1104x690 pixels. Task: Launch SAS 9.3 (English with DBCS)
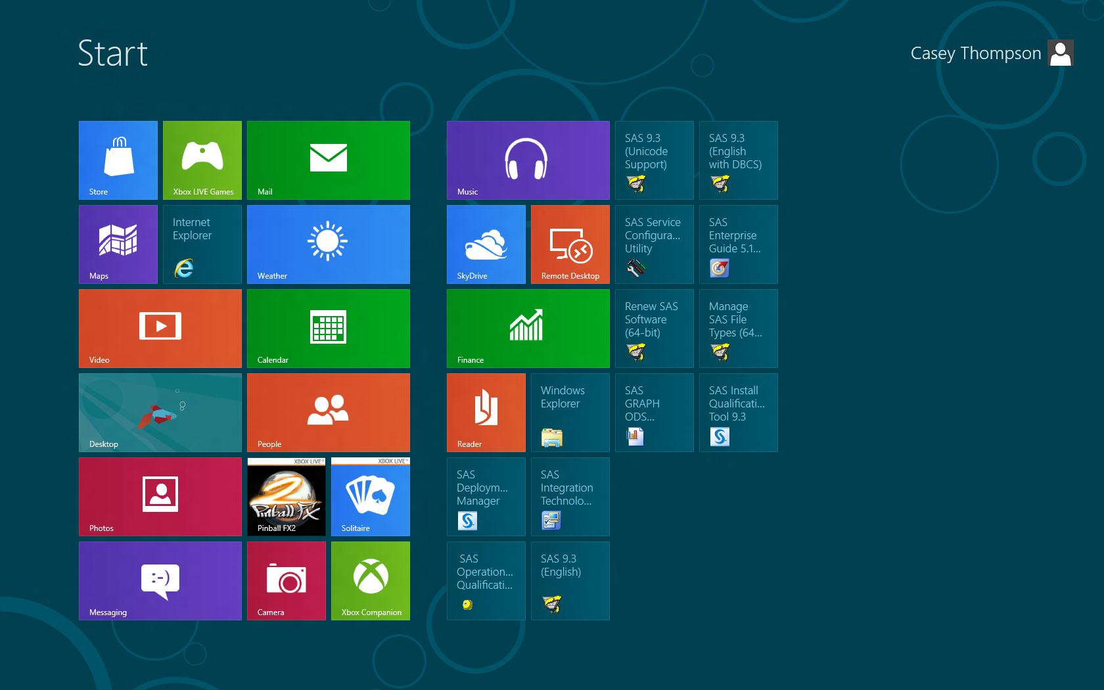coord(739,160)
